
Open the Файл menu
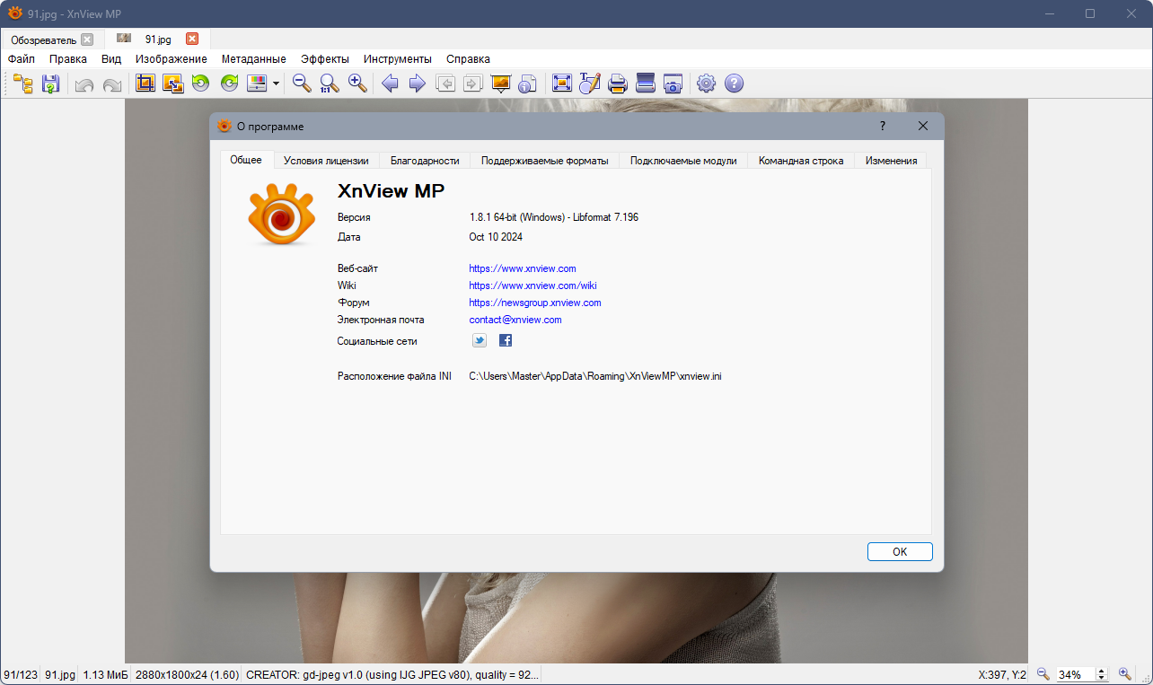click(22, 58)
